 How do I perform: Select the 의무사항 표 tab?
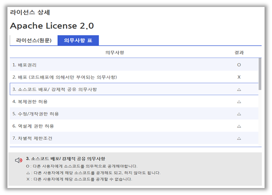click(x=78, y=40)
